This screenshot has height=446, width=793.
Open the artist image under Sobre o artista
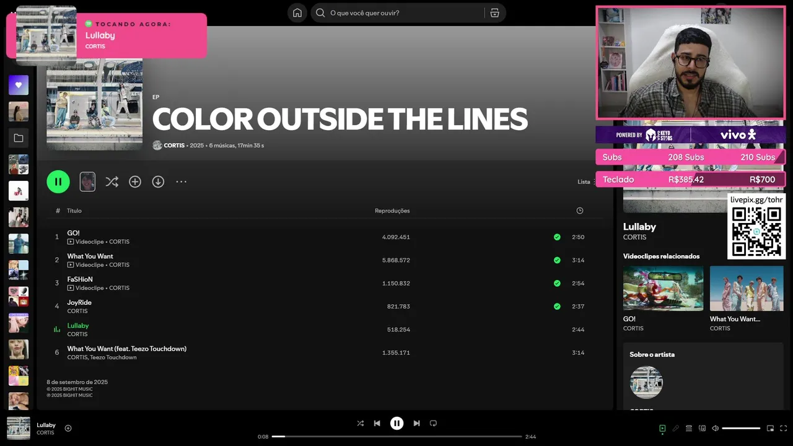point(646,382)
